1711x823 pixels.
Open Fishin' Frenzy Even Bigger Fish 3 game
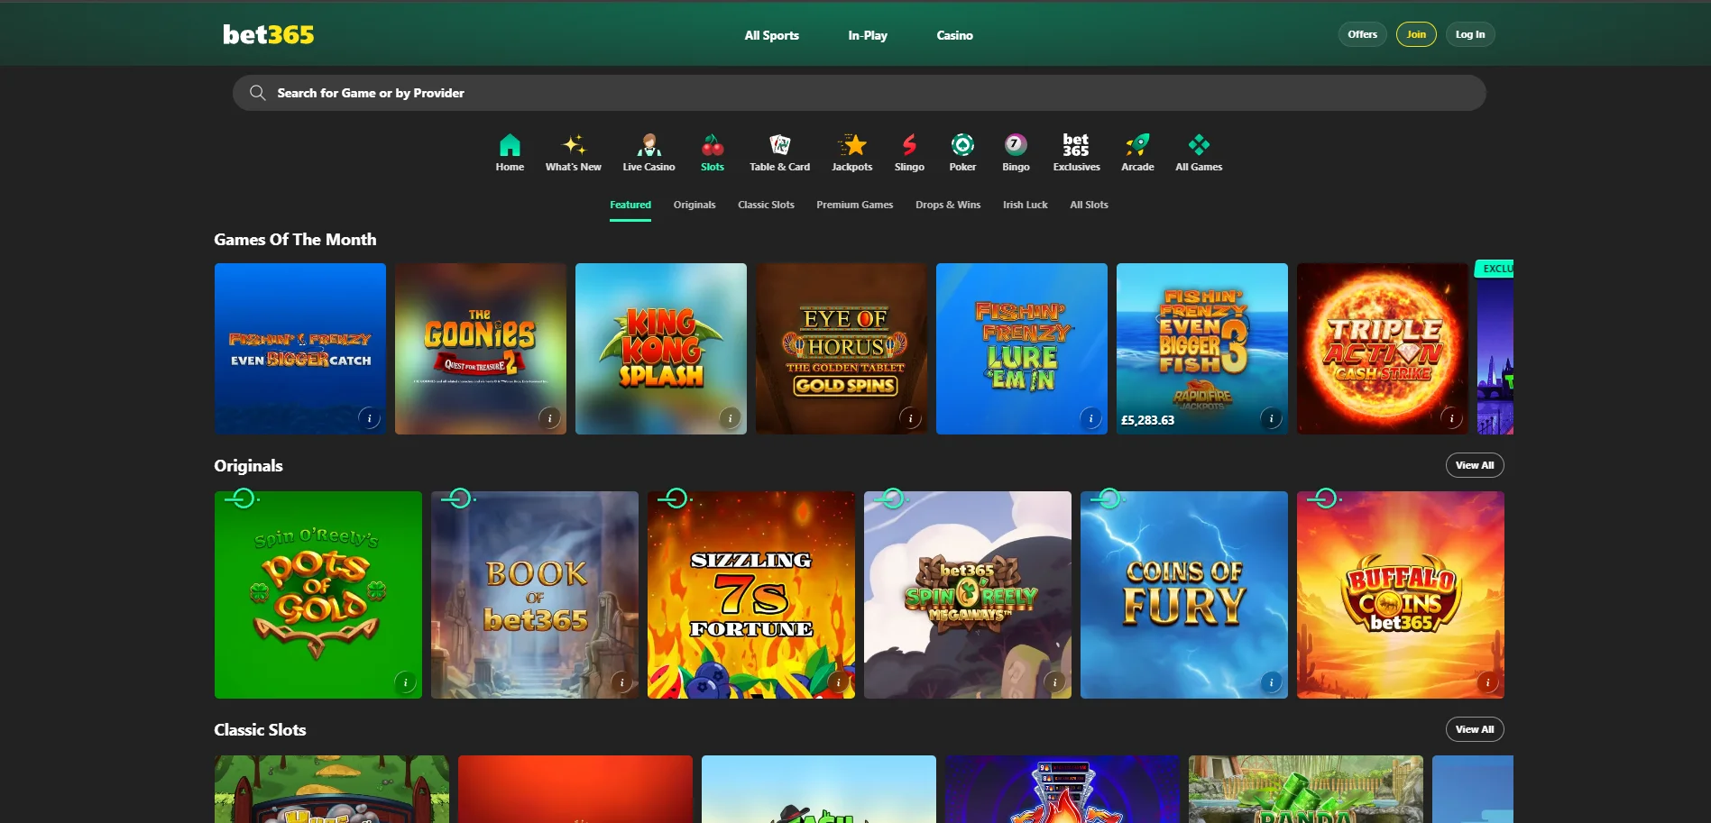pyautogui.click(x=1202, y=349)
